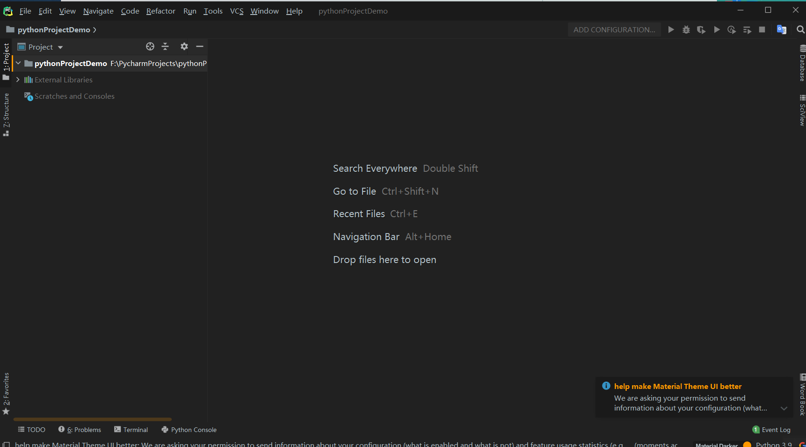Click the orange theme color dot in status bar
Viewport: 806px width, 447px height.
coord(747,444)
